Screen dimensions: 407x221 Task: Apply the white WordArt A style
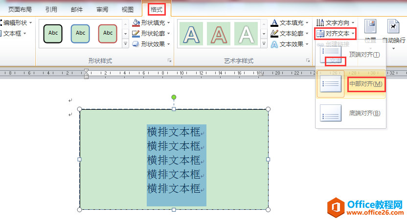pos(246,34)
